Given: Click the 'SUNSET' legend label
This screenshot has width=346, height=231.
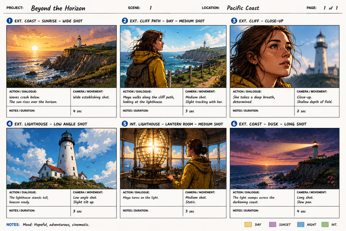Looking at the screenshot, I should 285,224.
